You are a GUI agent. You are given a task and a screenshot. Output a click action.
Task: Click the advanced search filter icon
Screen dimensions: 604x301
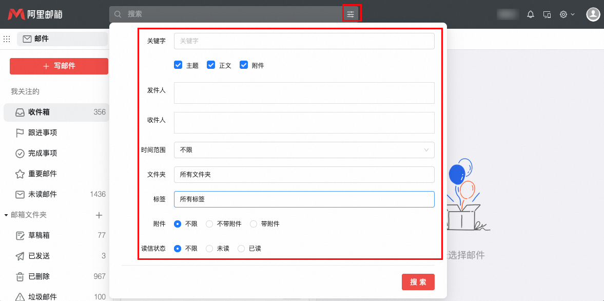tap(350, 14)
